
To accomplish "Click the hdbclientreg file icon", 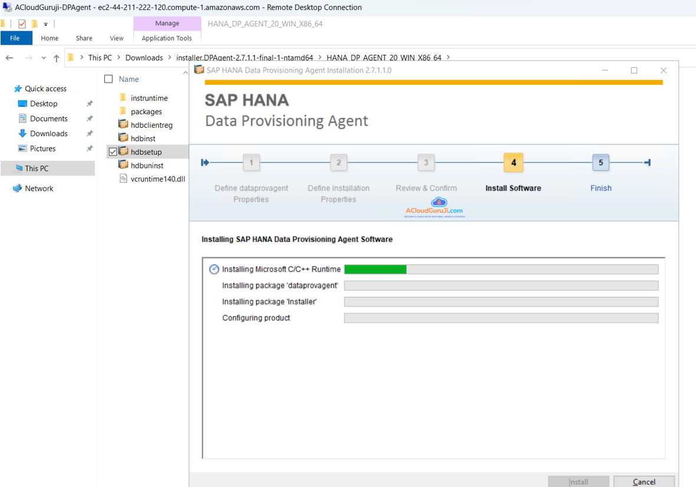I will (123, 125).
